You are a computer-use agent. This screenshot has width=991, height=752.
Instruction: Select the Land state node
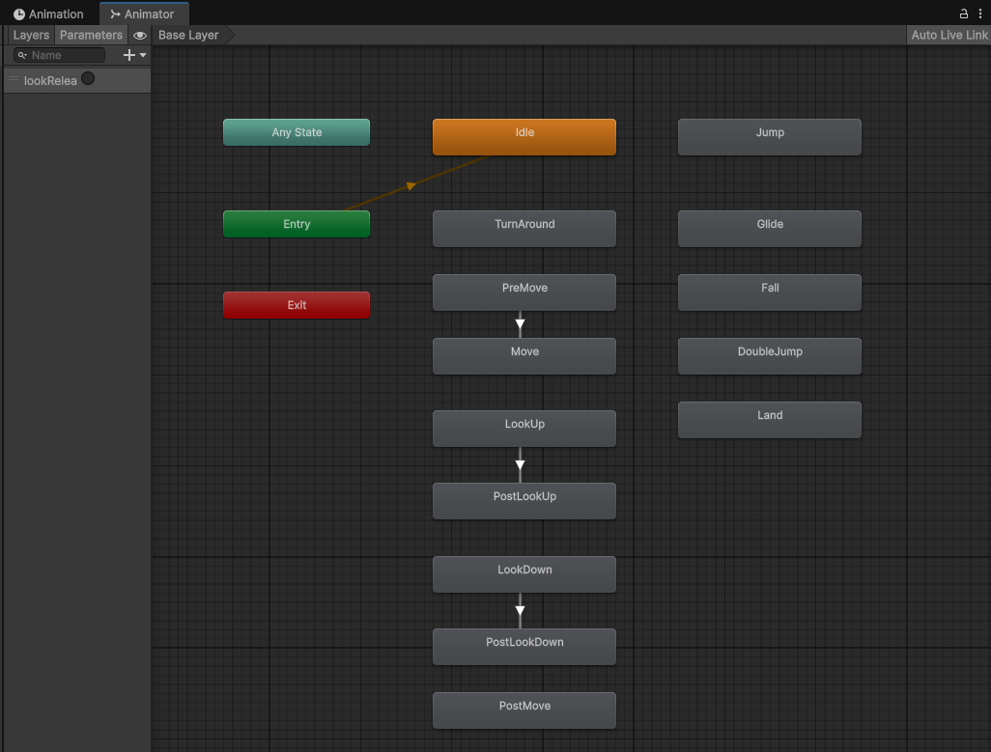coord(769,420)
